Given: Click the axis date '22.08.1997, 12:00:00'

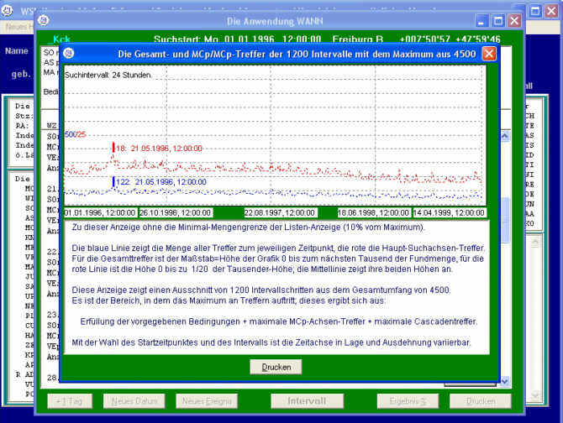Looking at the screenshot, I should pyautogui.click(x=280, y=212).
